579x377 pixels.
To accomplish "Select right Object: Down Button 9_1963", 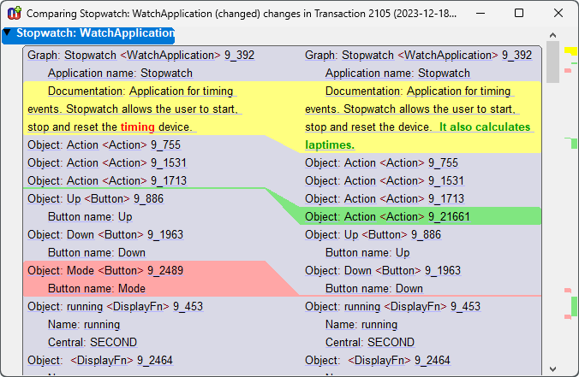I will [382, 271].
